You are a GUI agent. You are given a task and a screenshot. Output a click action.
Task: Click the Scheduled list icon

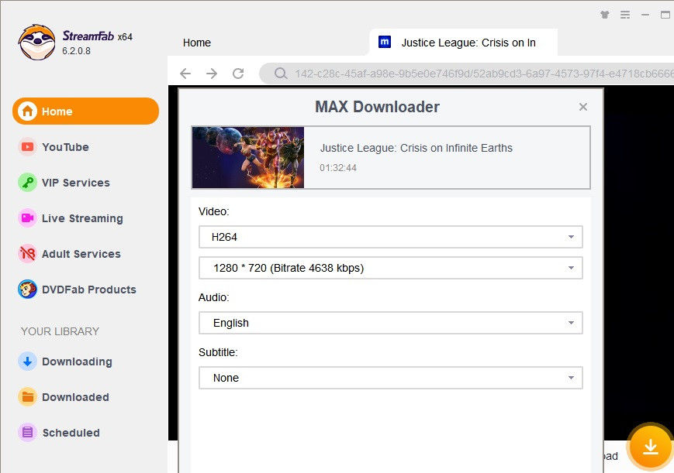(x=27, y=432)
